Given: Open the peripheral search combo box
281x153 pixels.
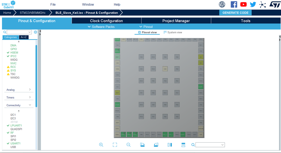Looking at the screenshot, I should pos(19,32).
